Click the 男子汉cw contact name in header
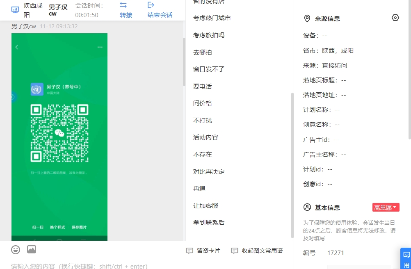 (58, 10)
